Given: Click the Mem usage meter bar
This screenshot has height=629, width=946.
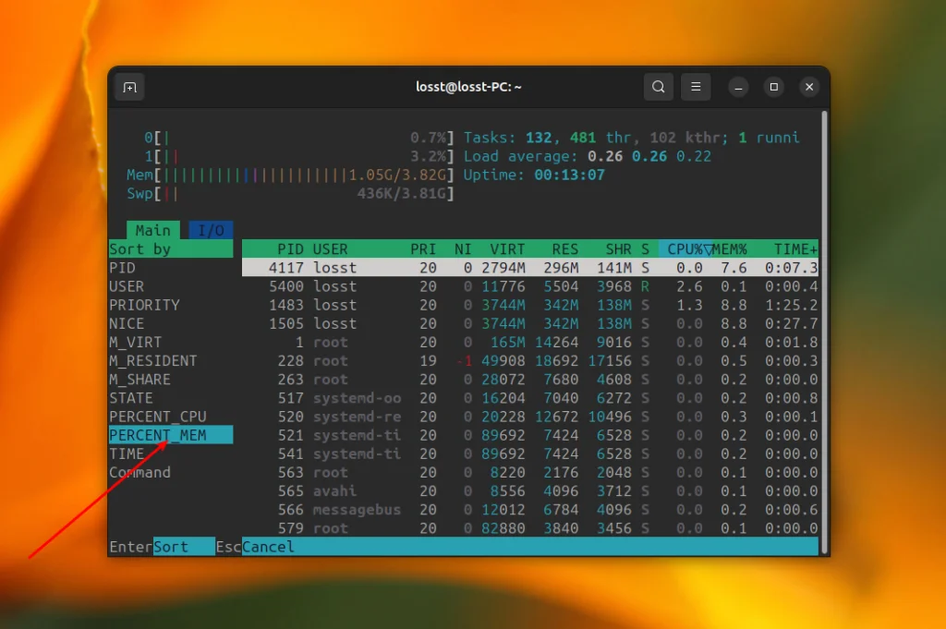Looking at the screenshot, I should pos(291,175).
